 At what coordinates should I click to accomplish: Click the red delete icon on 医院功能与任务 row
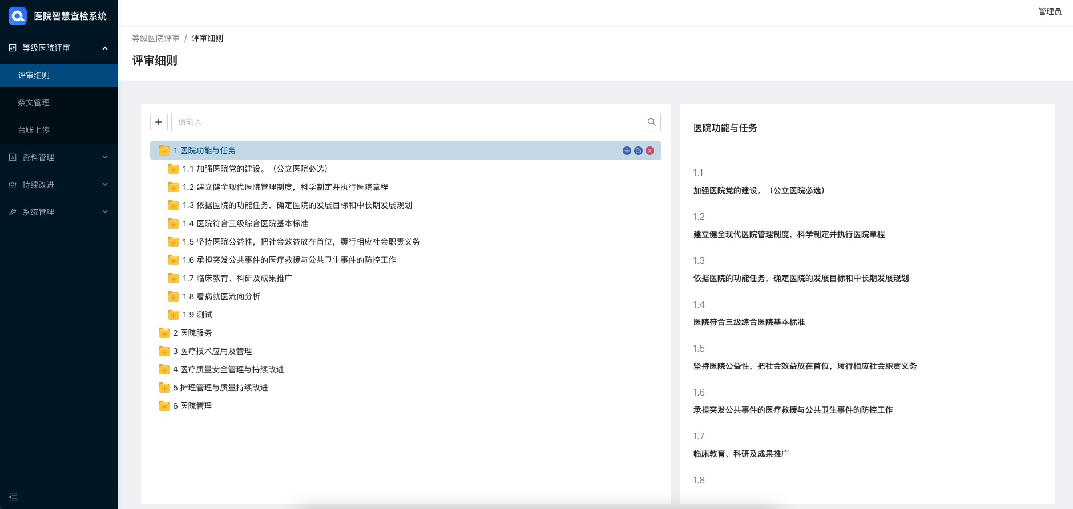coord(650,150)
